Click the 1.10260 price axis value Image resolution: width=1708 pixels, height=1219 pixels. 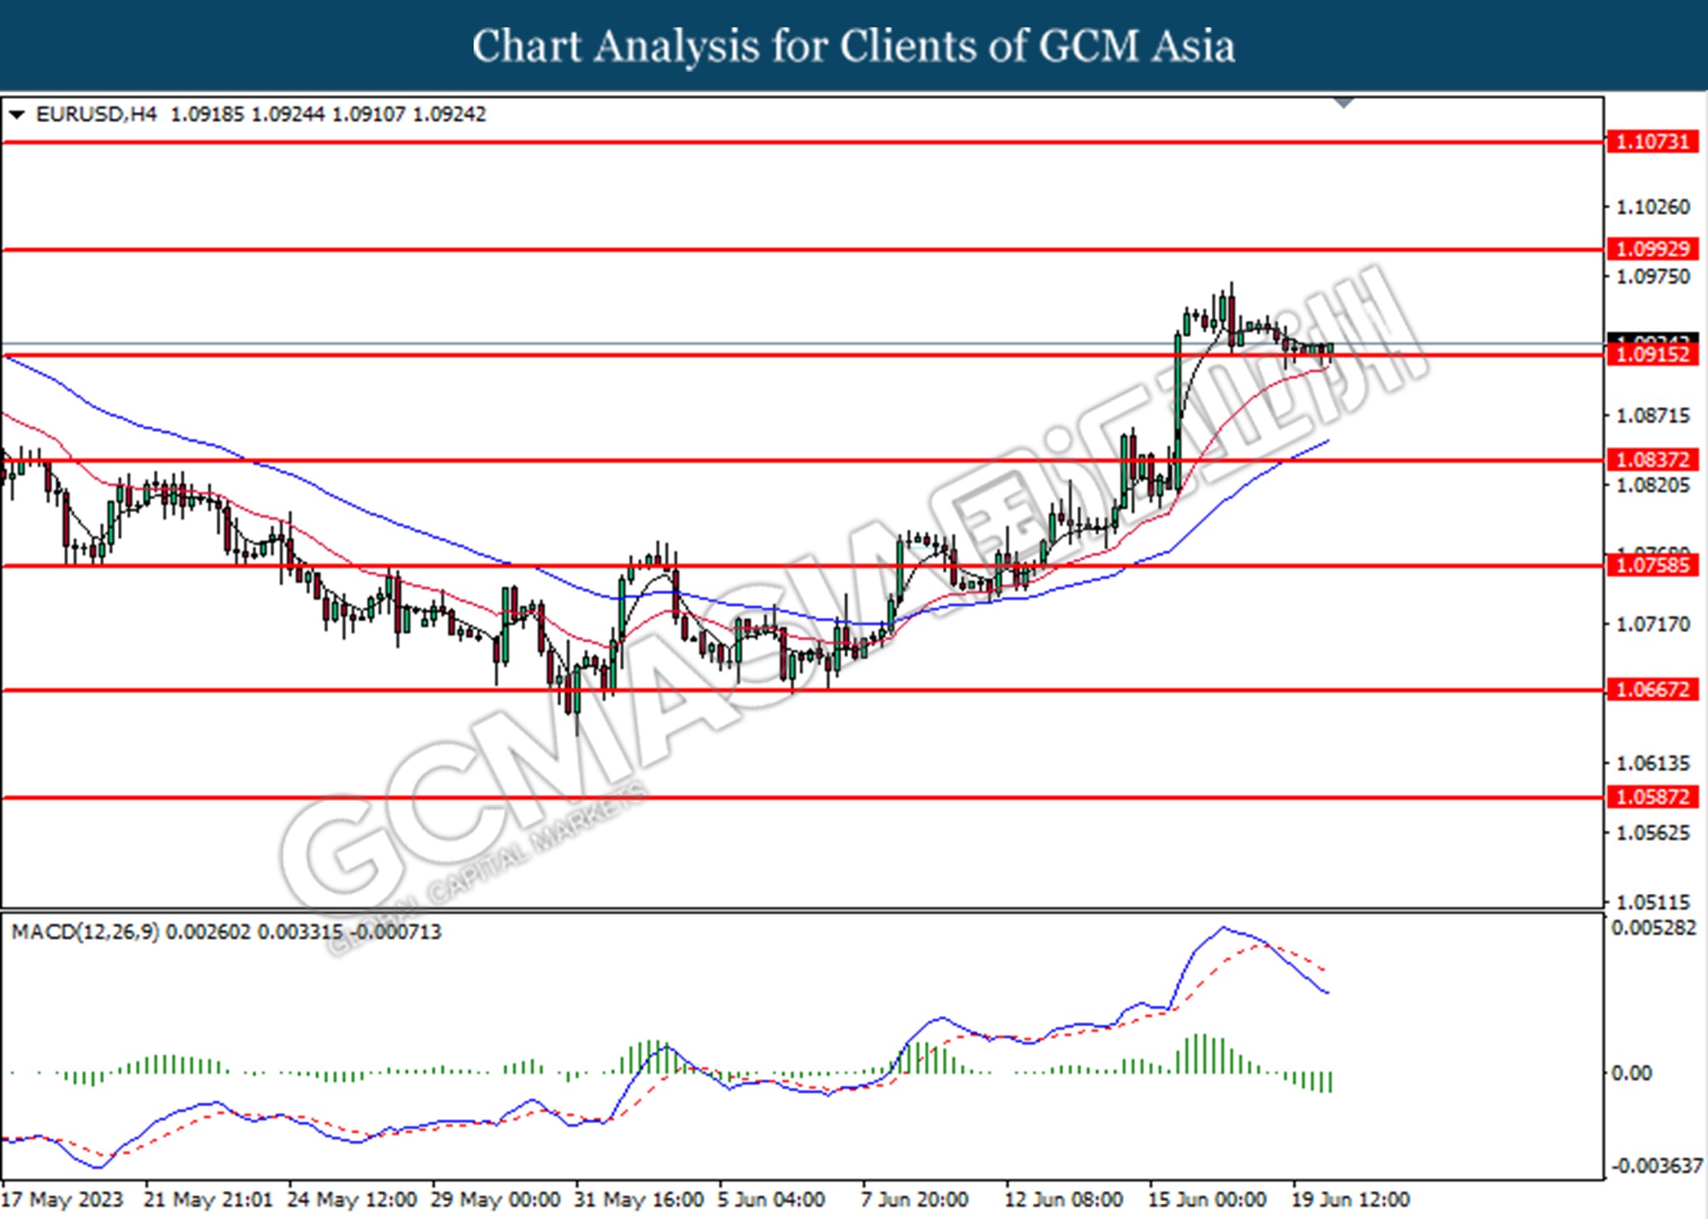[1653, 207]
